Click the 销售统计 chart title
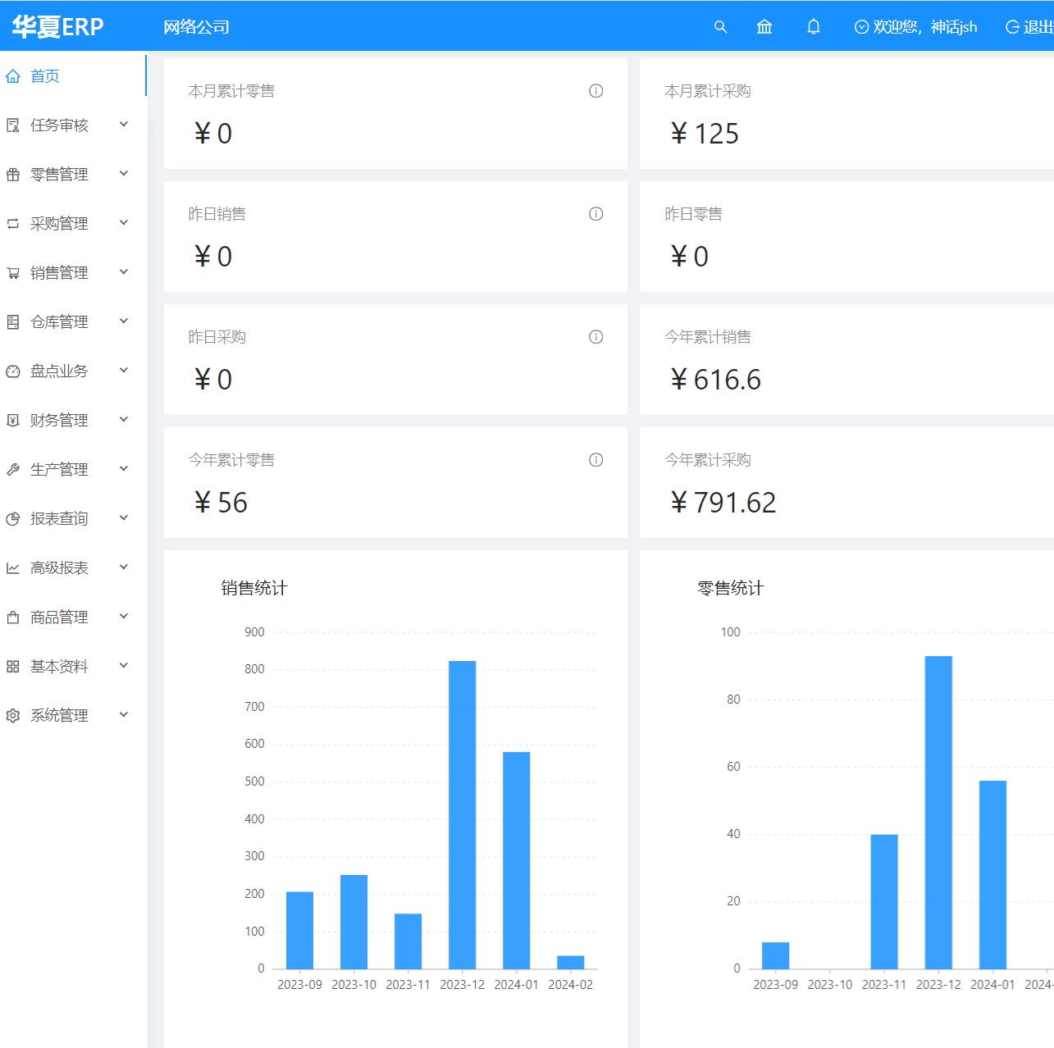The image size is (1054, 1048). click(254, 588)
